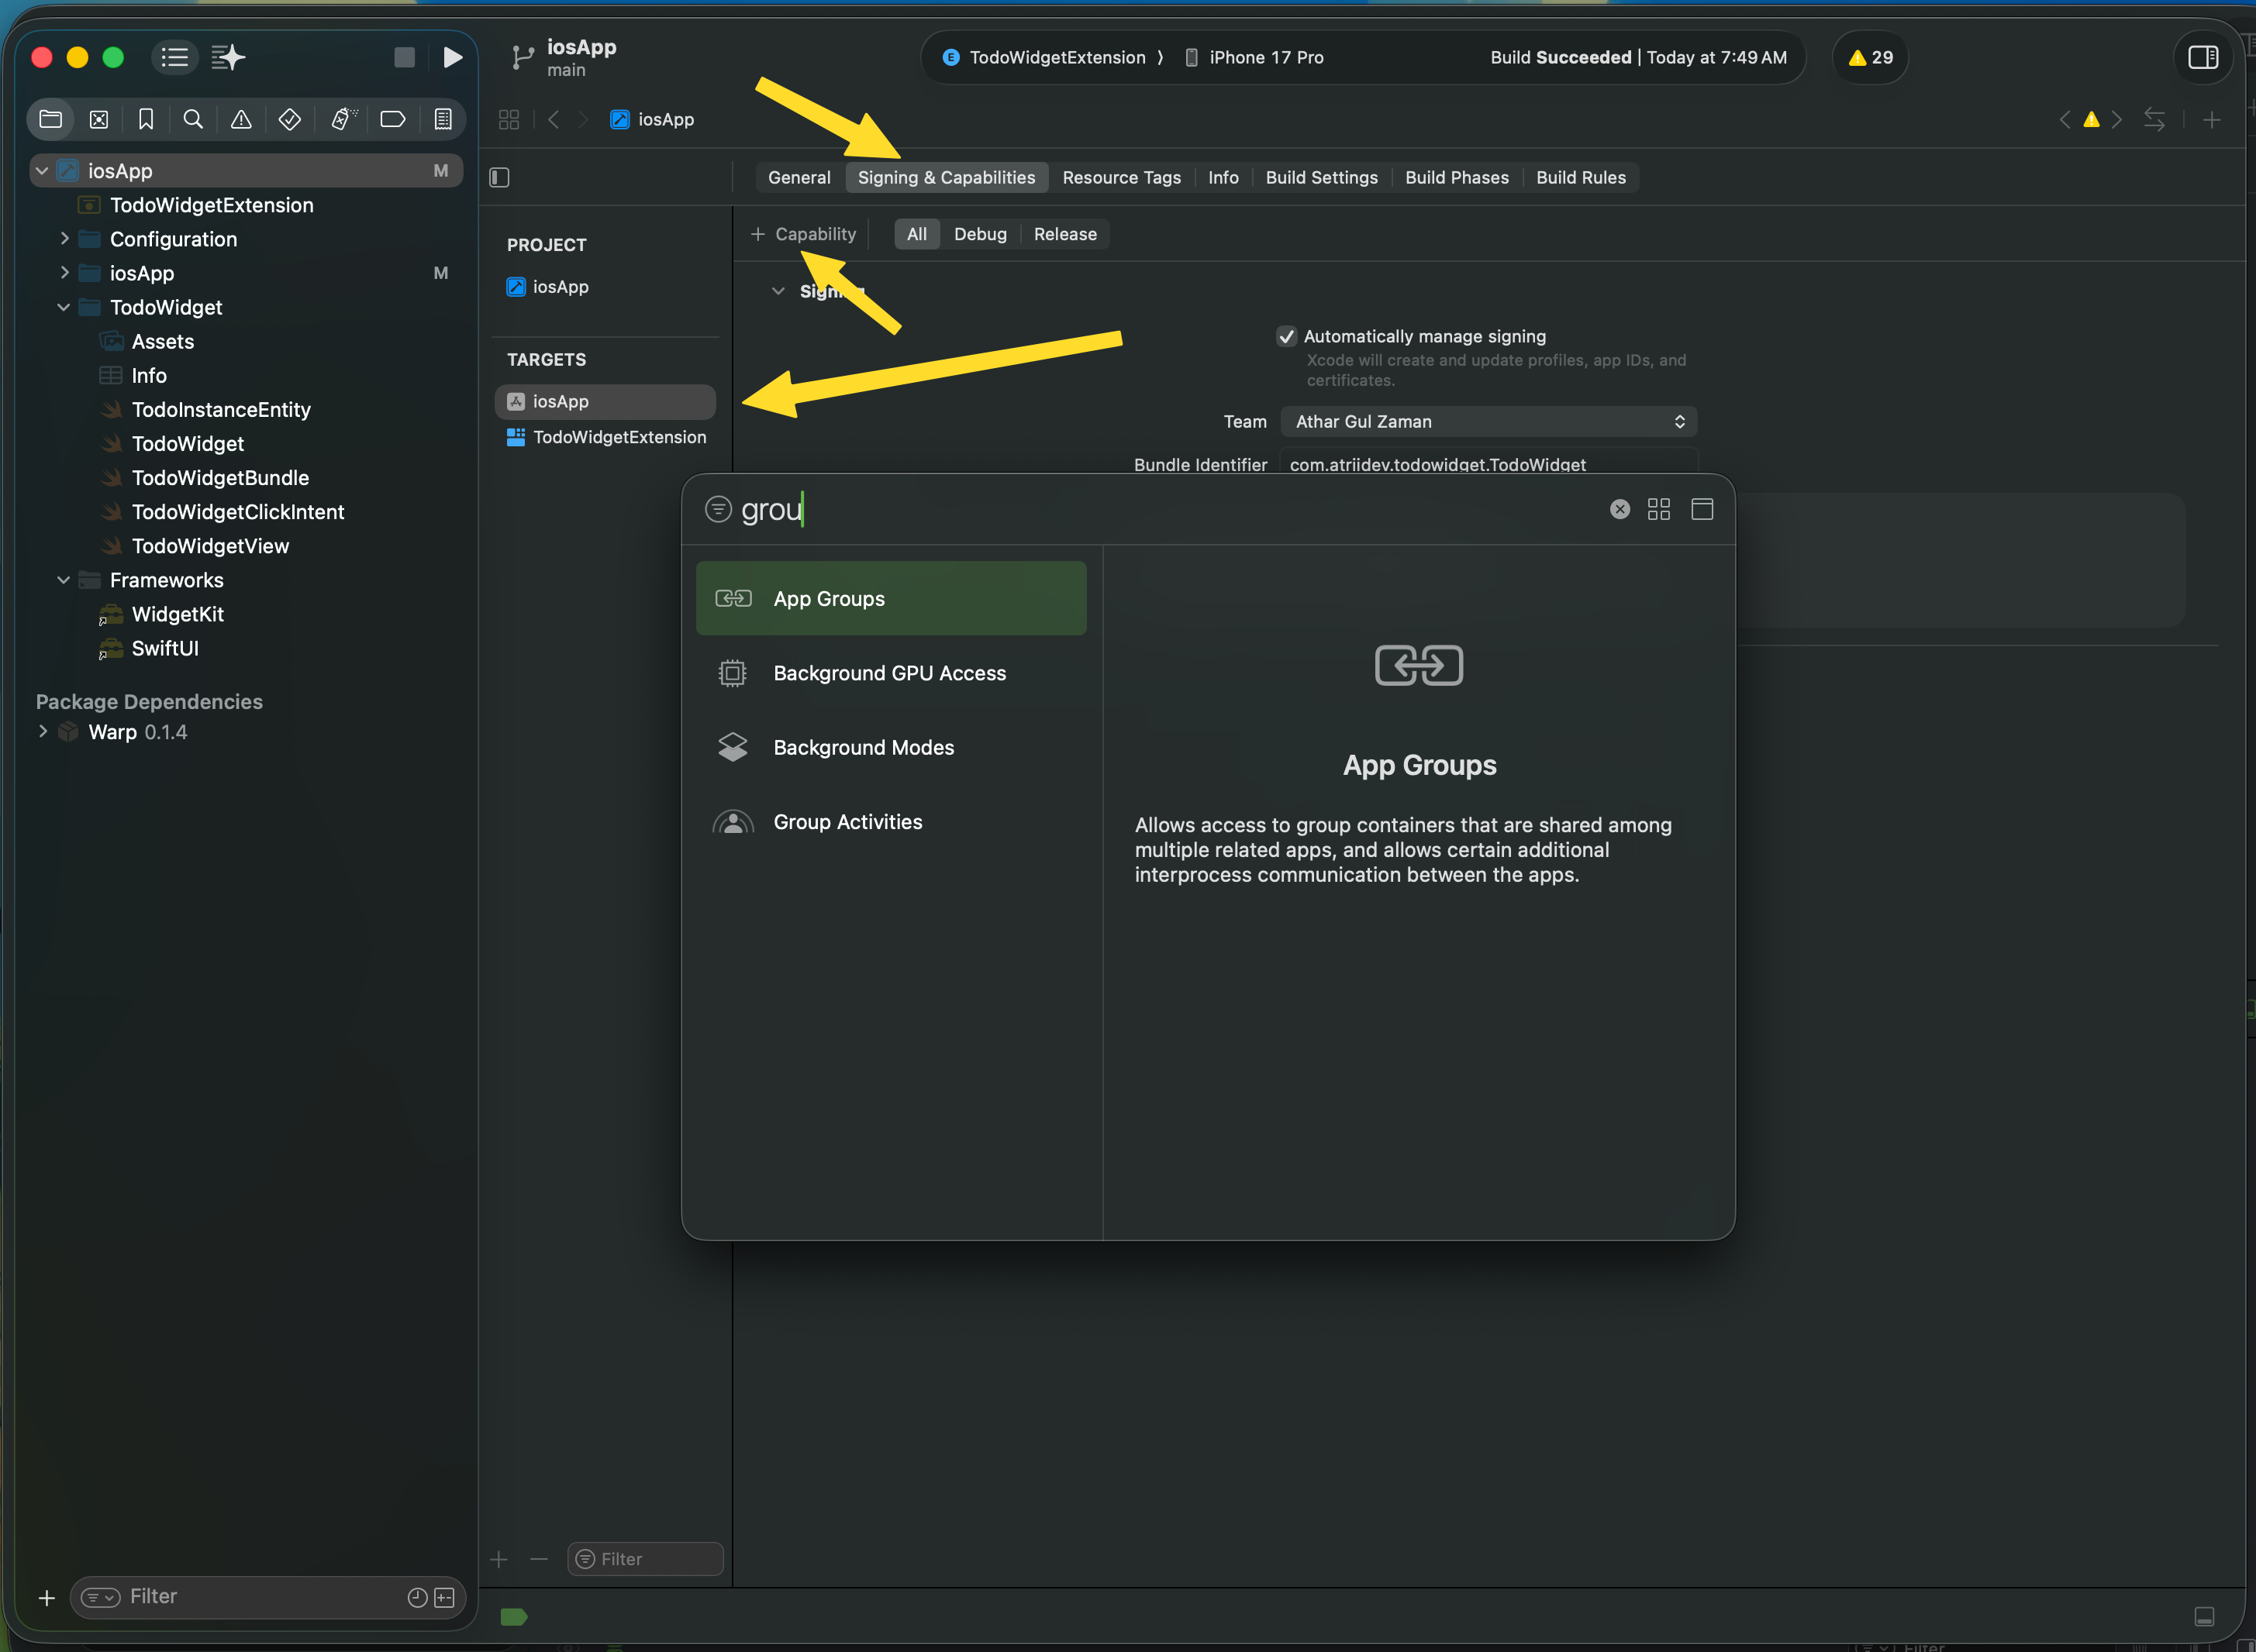Screen dimensions: 2256x1652
Task: Show source-controlled files filter
Action: 444,1598
